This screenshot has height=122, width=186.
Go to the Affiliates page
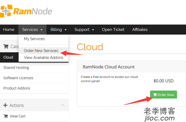point(140,30)
